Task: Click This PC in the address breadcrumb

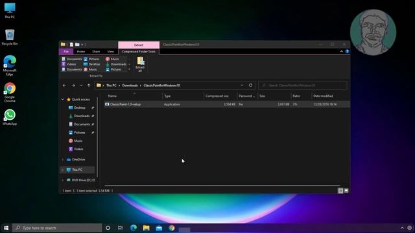Action: [111, 85]
